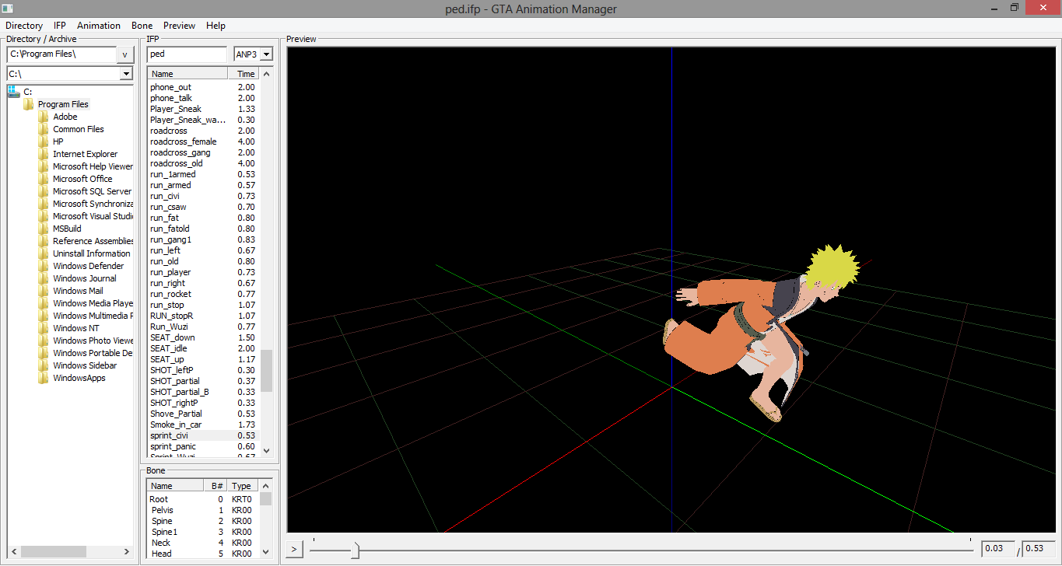Click the animation list scrollbar thumb
Viewport: 1062px width, 566px height.
point(267,371)
